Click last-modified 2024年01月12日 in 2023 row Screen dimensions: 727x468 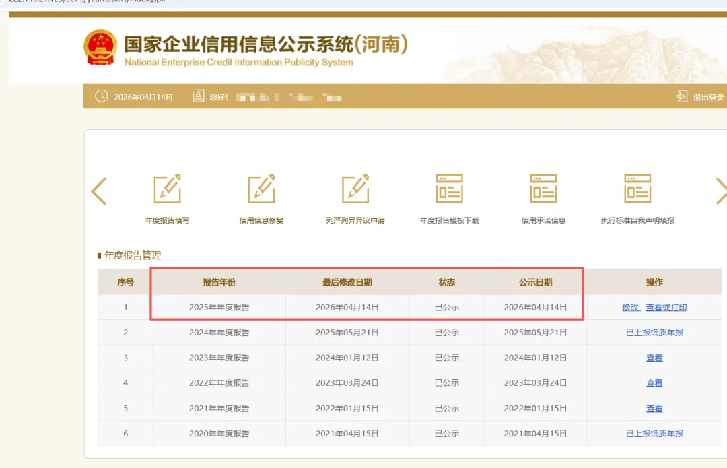coord(347,358)
